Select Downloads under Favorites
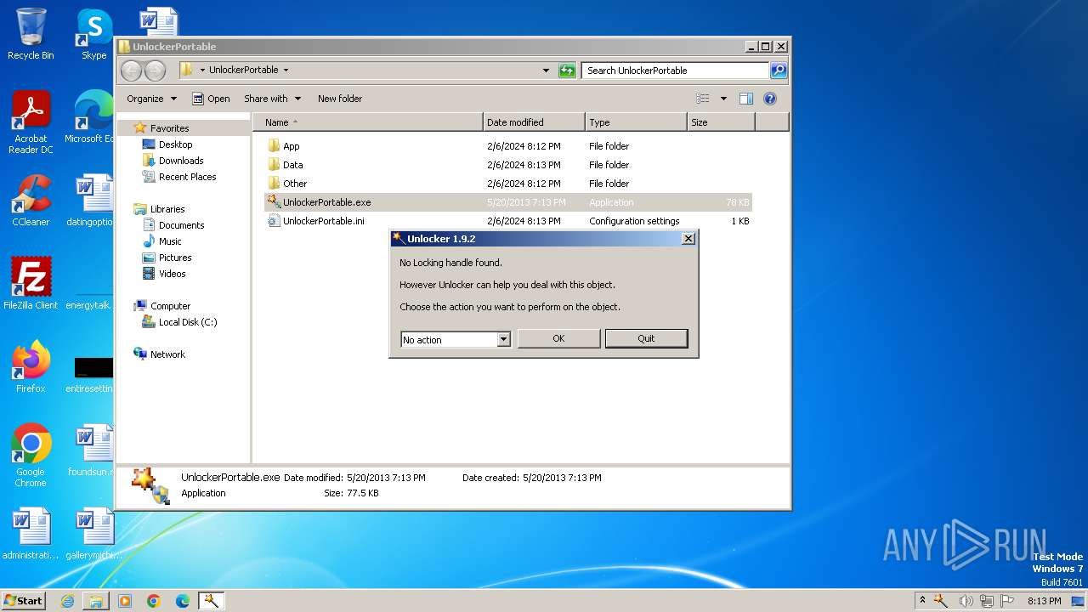Viewport: 1088px width, 612px height. pos(181,161)
